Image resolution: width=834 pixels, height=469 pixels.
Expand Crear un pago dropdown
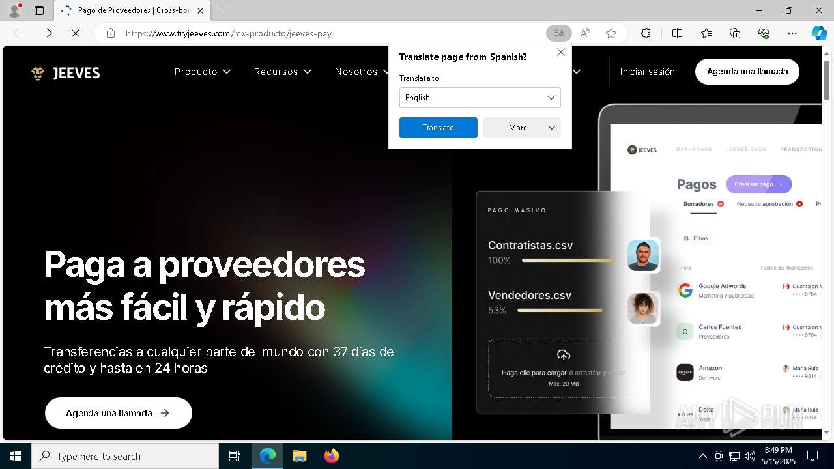click(759, 184)
